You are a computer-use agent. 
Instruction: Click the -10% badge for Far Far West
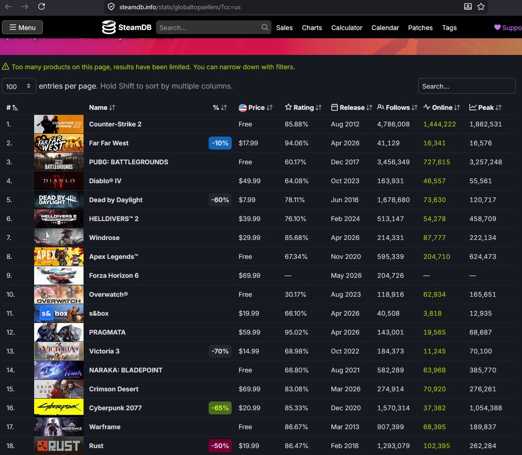[220, 143]
